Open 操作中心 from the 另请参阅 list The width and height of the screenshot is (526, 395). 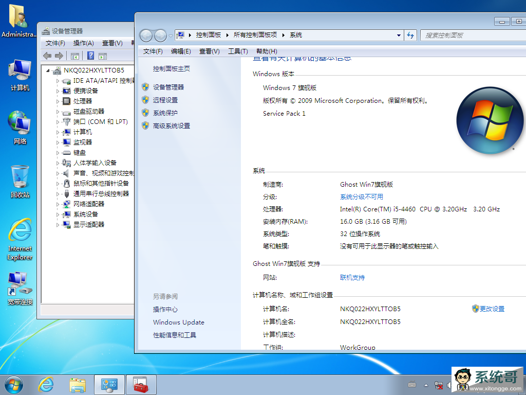click(165, 309)
